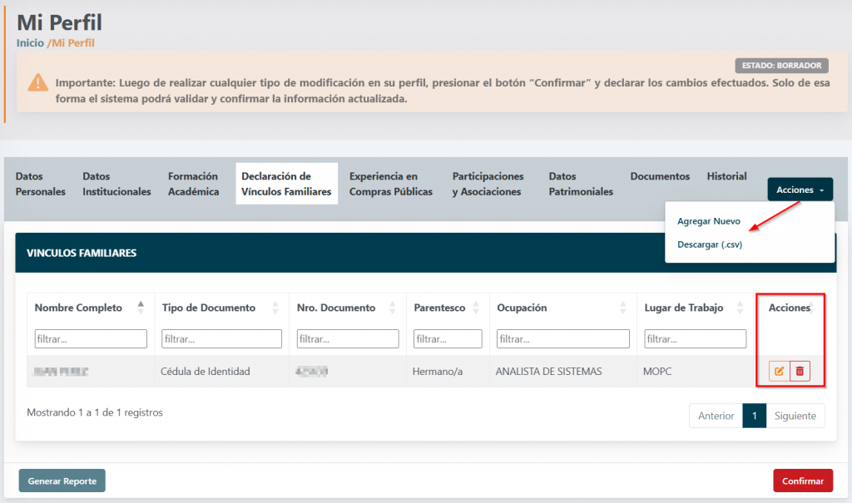Click the Generar Reporte button

coord(62,481)
